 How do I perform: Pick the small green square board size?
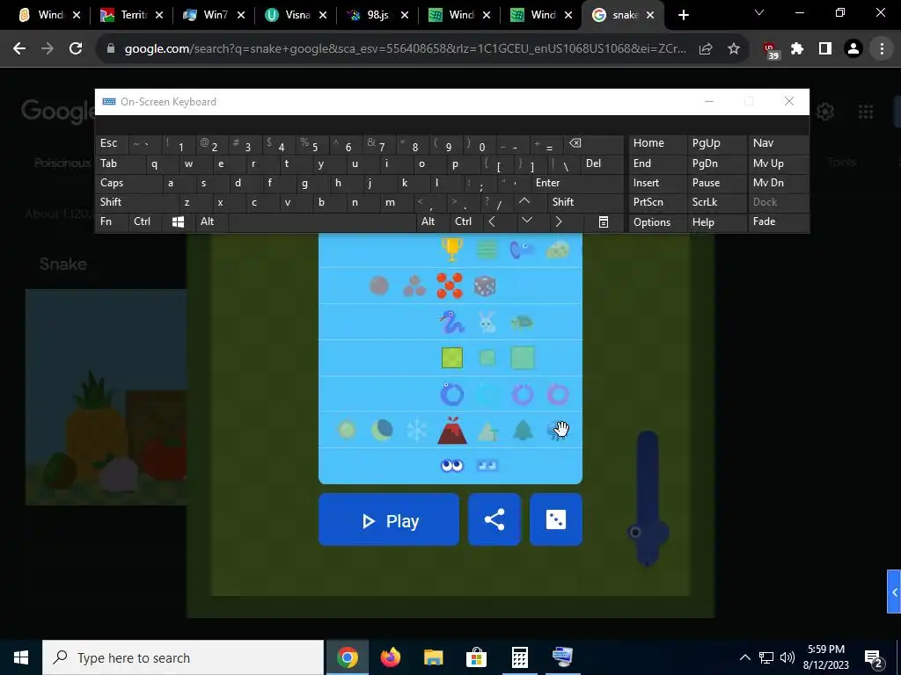click(x=487, y=358)
